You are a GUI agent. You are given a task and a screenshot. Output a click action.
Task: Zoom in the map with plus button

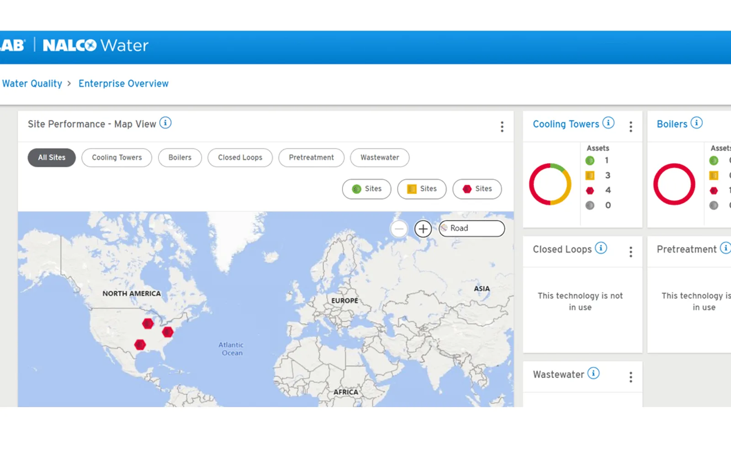point(423,228)
